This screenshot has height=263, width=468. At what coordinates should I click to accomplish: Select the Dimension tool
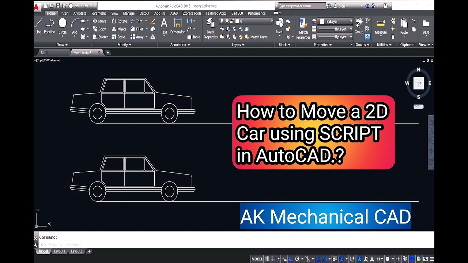point(178,26)
